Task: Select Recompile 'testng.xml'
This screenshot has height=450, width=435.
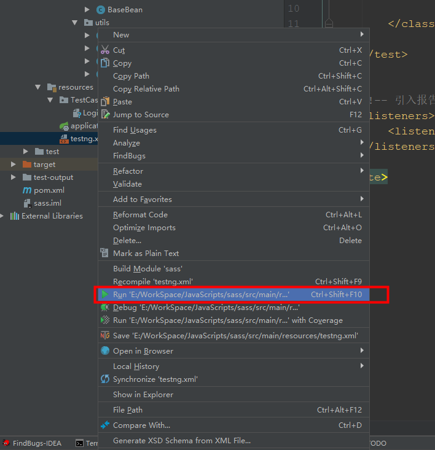Action: click(233, 281)
